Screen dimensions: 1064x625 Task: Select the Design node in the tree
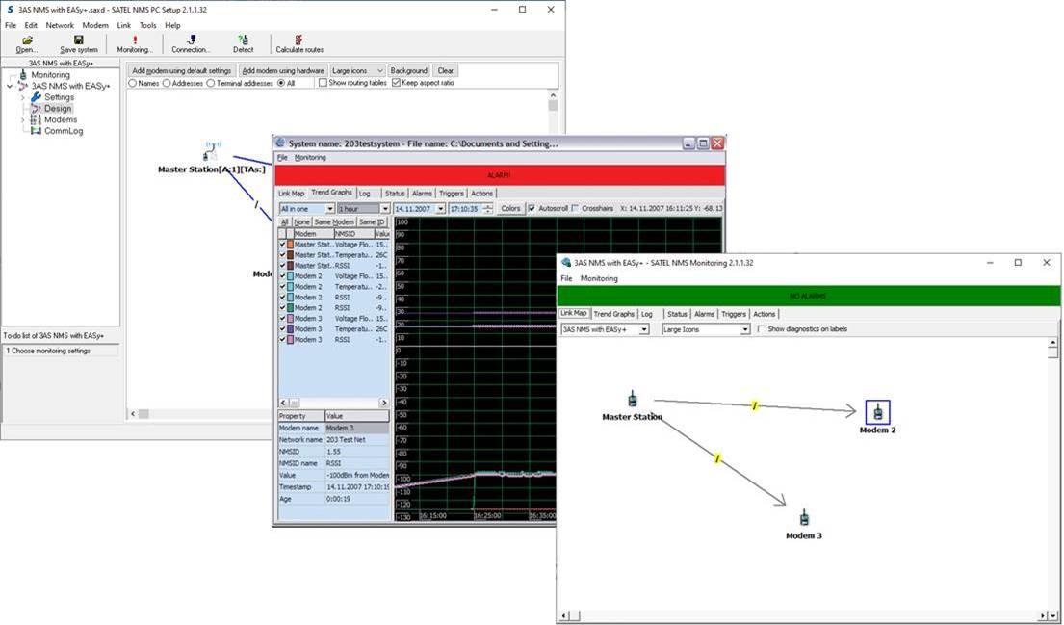(58, 109)
